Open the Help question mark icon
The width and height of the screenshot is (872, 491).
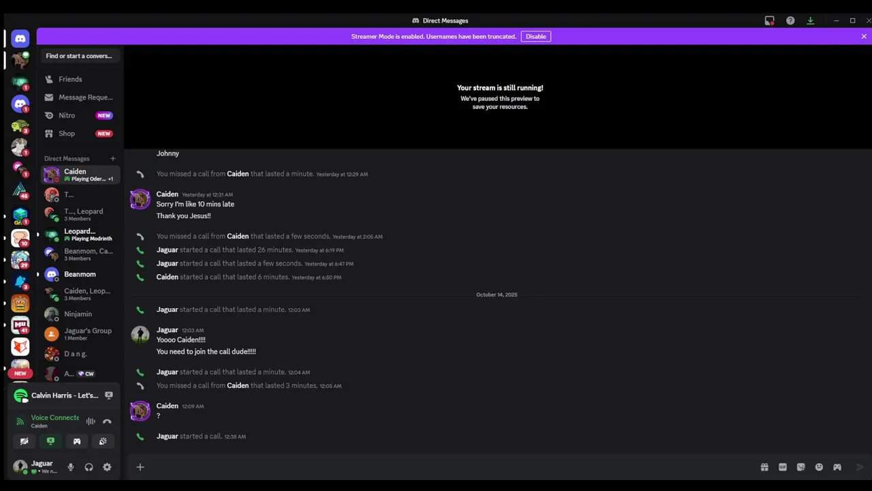[x=790, y=20]
